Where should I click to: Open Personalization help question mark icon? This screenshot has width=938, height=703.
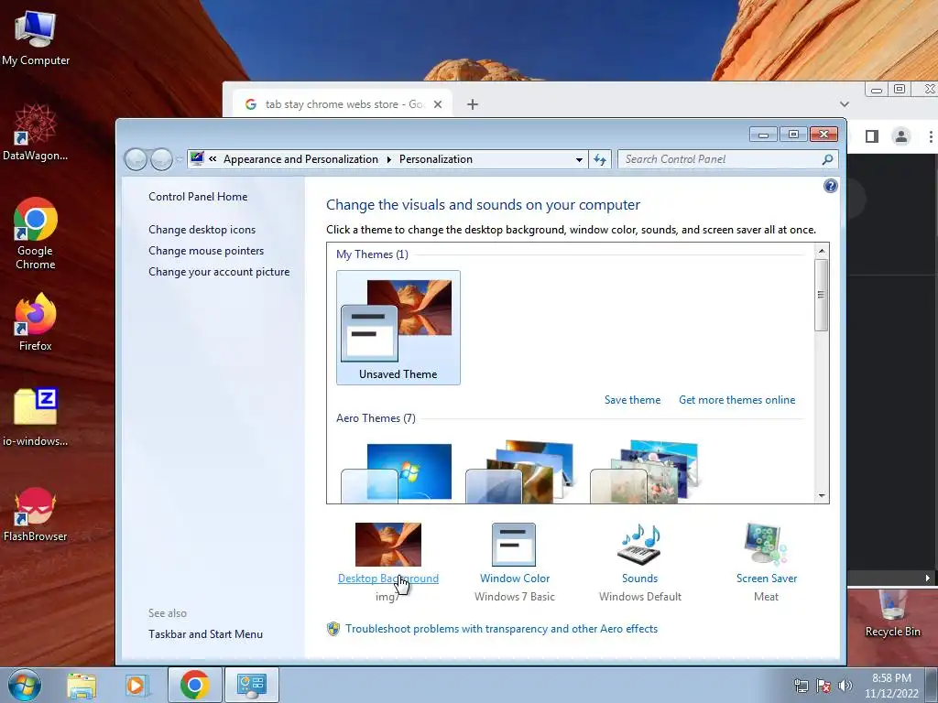(830, 186)
